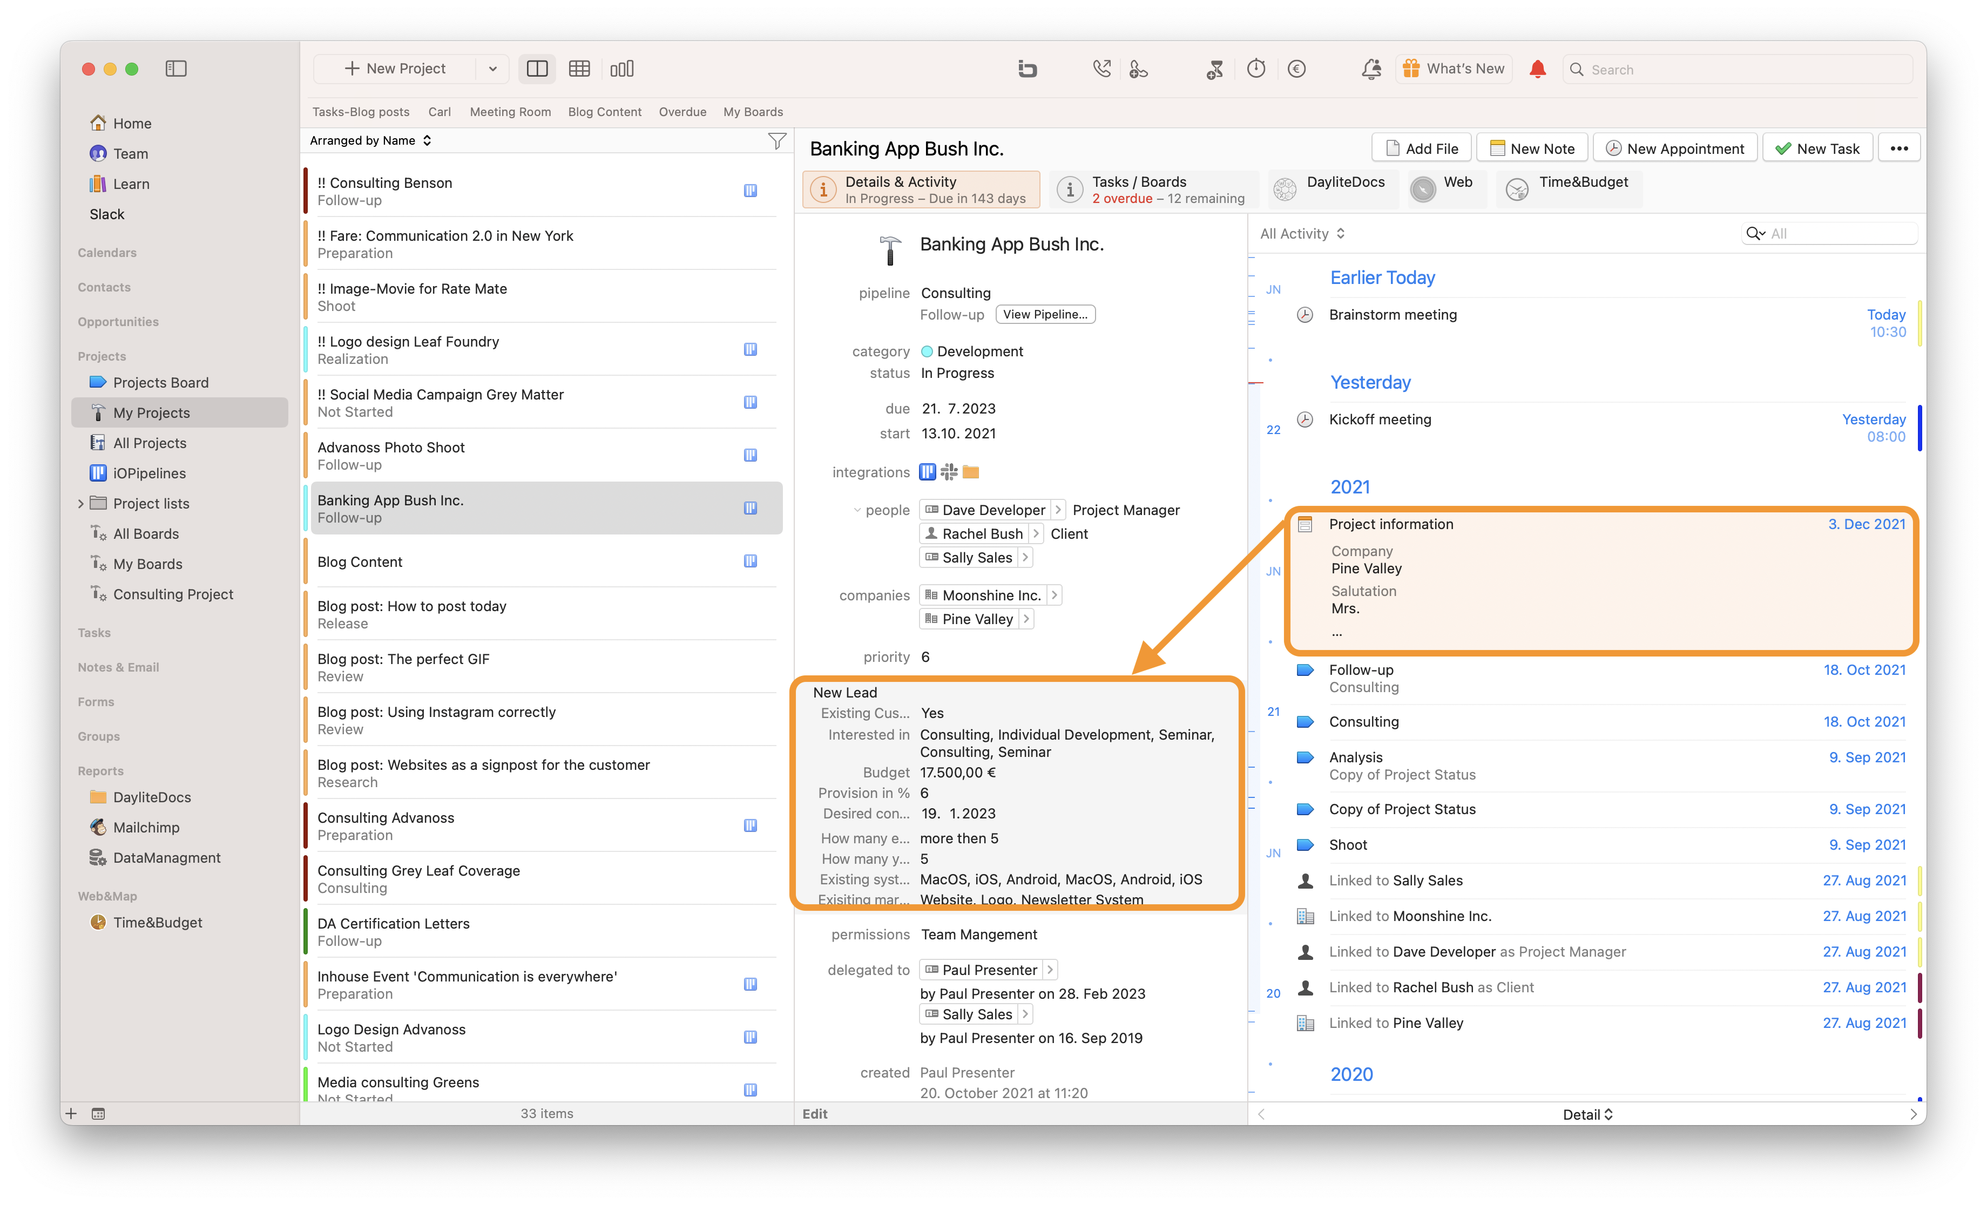Image resolution: width=1987 pixels, height=1205 pixels.
Task: Open the Tasks-Blog posts filter tab
Action: coord(361,112)
